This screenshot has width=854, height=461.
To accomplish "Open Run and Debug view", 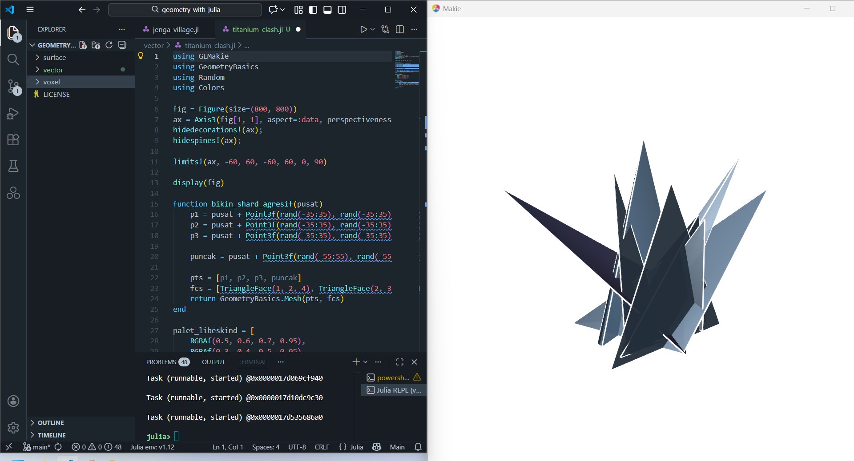I will (13, 113).
